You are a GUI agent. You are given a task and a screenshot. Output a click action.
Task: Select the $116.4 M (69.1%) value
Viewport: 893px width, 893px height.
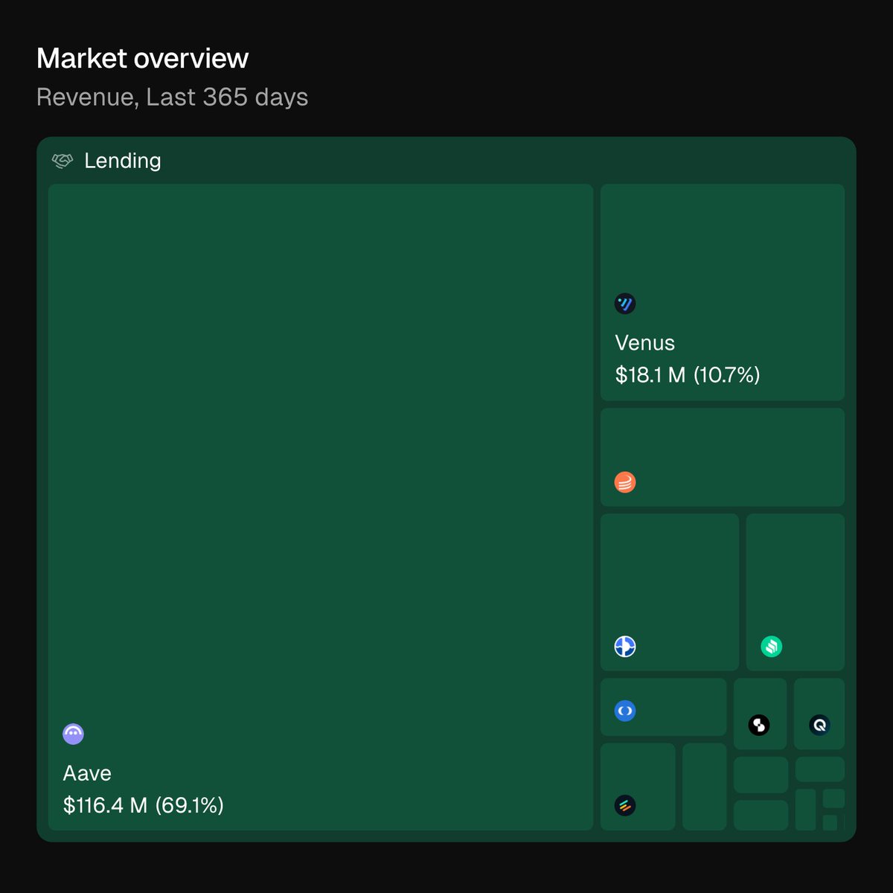(144, 805)
